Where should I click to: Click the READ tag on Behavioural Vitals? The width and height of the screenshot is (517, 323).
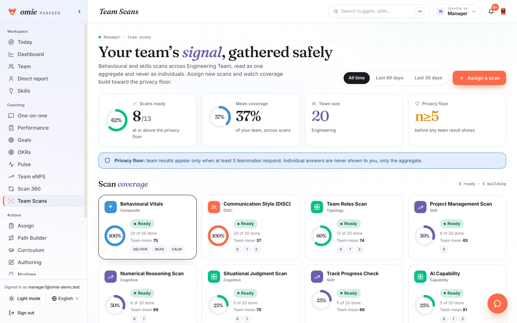(x=159, y=249)
